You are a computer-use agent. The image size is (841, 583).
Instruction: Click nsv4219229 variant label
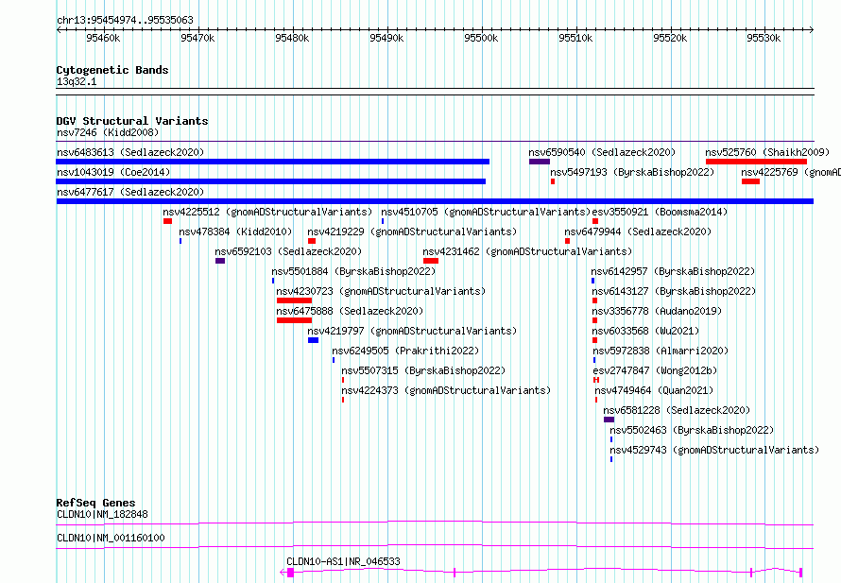click(x=412, y=231)
